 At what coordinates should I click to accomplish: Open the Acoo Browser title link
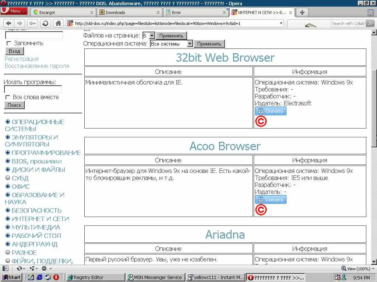(x=225, y=146)
